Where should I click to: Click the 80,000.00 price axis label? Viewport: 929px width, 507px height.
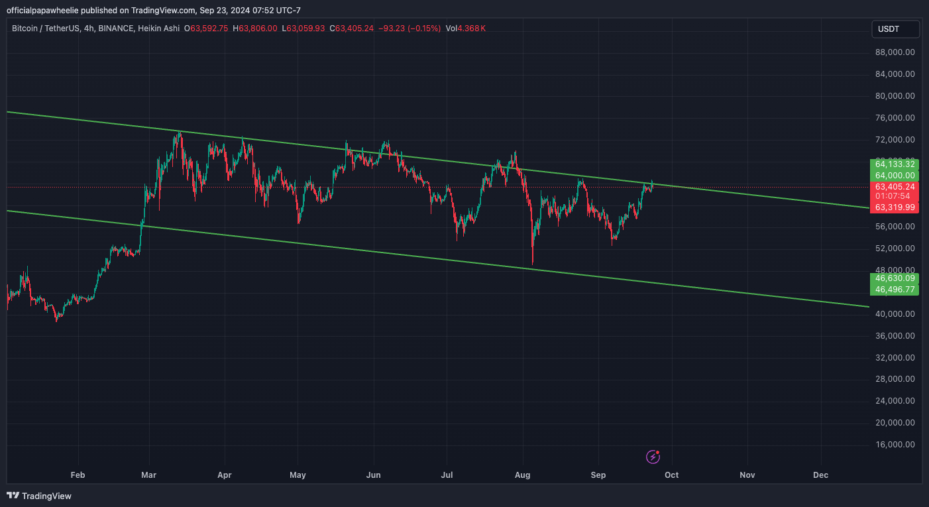click(895, 96)
